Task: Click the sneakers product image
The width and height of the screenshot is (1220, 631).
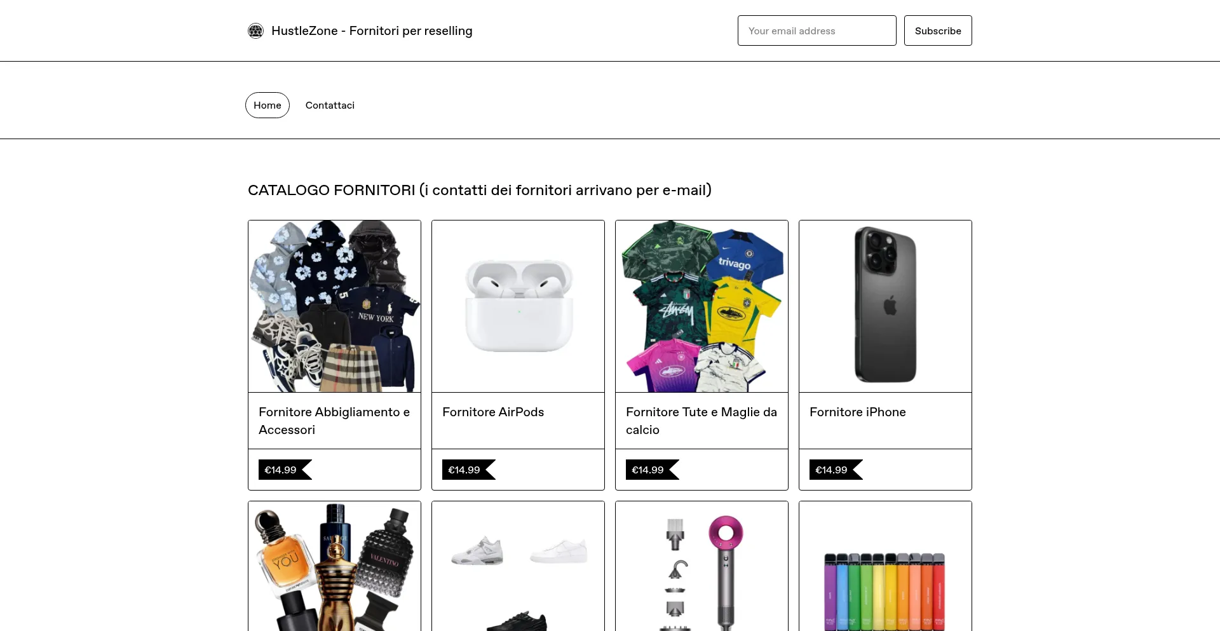Action: [518, 567]
